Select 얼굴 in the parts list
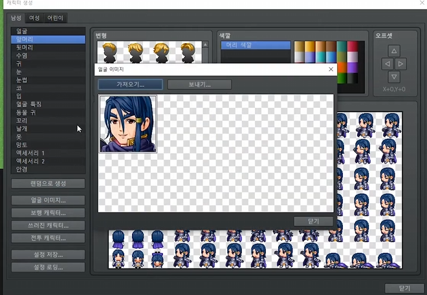This screenshot has width=427, height=295. tap(49, 31)
